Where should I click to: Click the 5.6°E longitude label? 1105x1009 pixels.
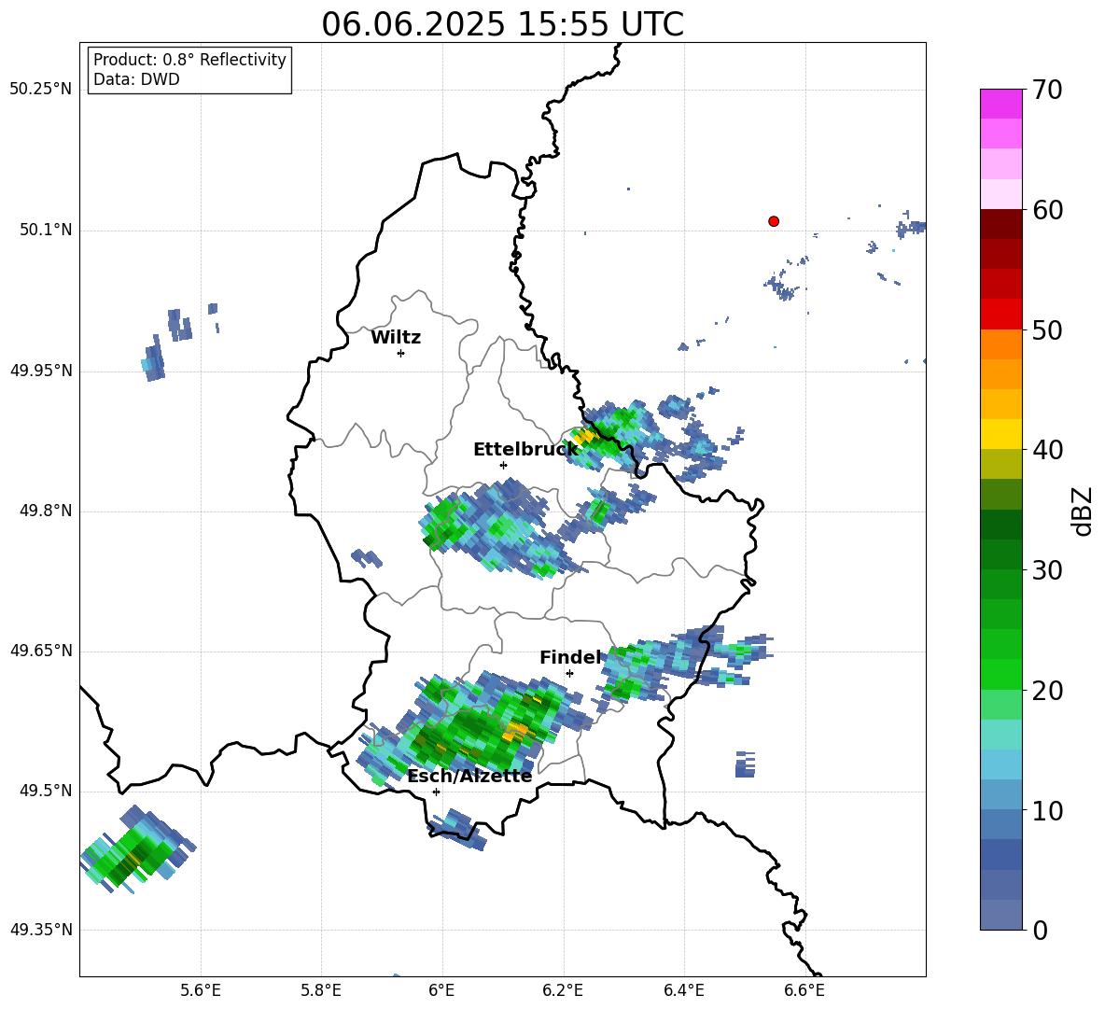(x=201, y=990)
